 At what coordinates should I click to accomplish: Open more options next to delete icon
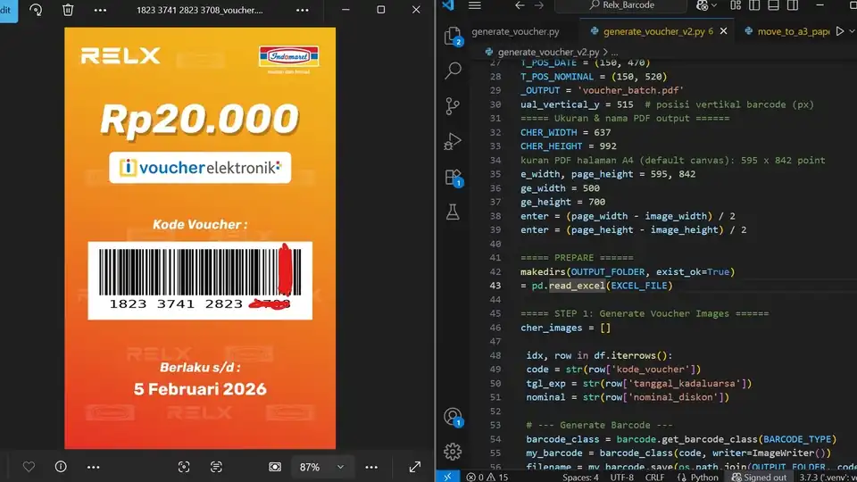[x=100, y=10]
